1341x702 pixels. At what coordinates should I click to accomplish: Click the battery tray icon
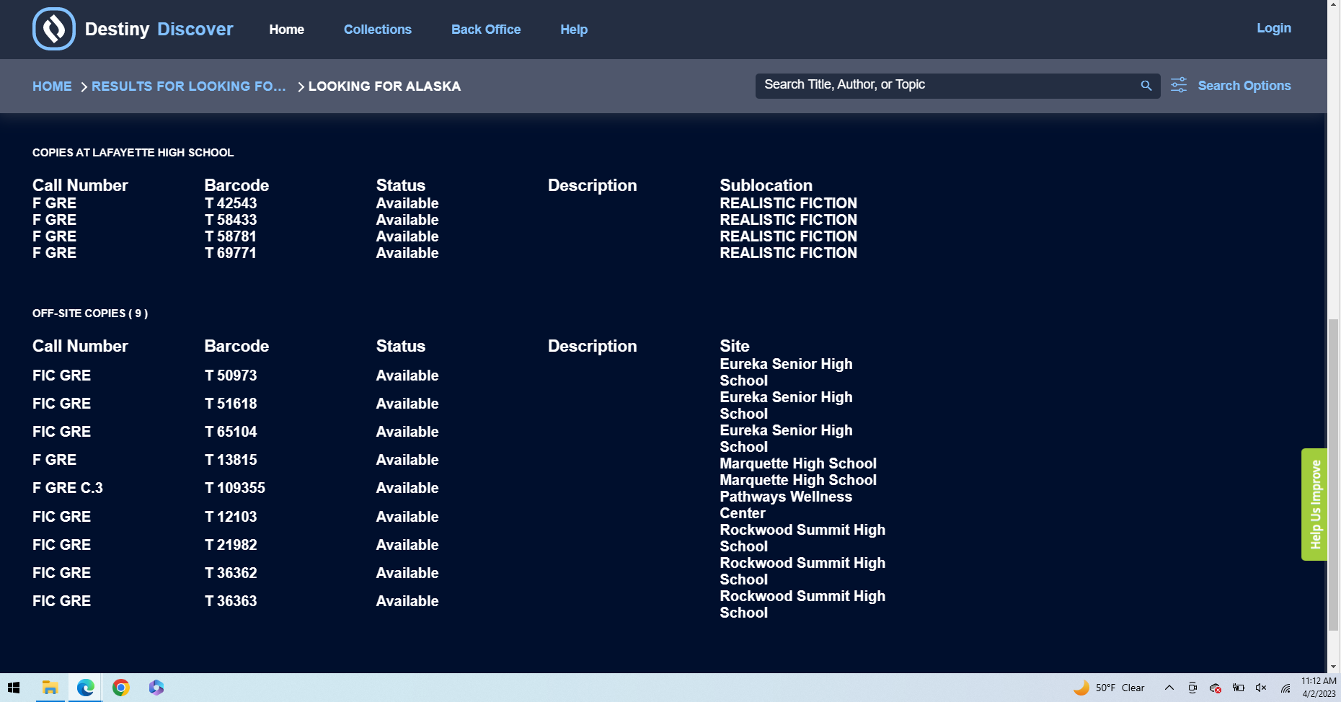click(1239, 688)
